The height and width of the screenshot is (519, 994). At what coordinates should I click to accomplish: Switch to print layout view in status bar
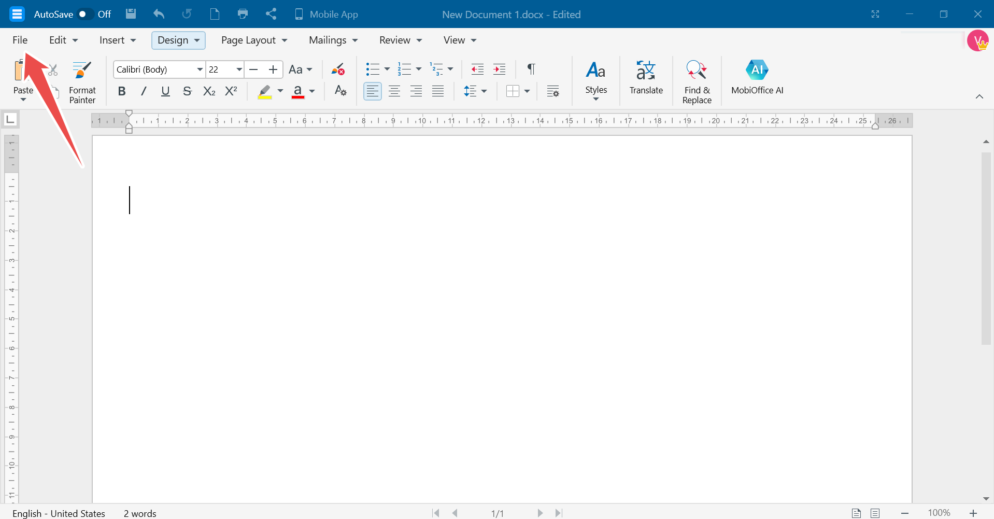[x=856, y=513]
